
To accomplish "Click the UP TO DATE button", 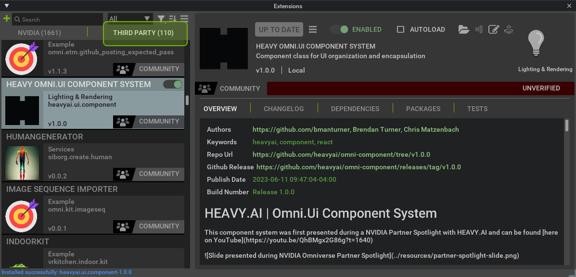I will [279, 29].
